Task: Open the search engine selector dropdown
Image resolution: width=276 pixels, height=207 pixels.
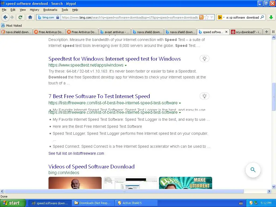Action: (221, 17)
